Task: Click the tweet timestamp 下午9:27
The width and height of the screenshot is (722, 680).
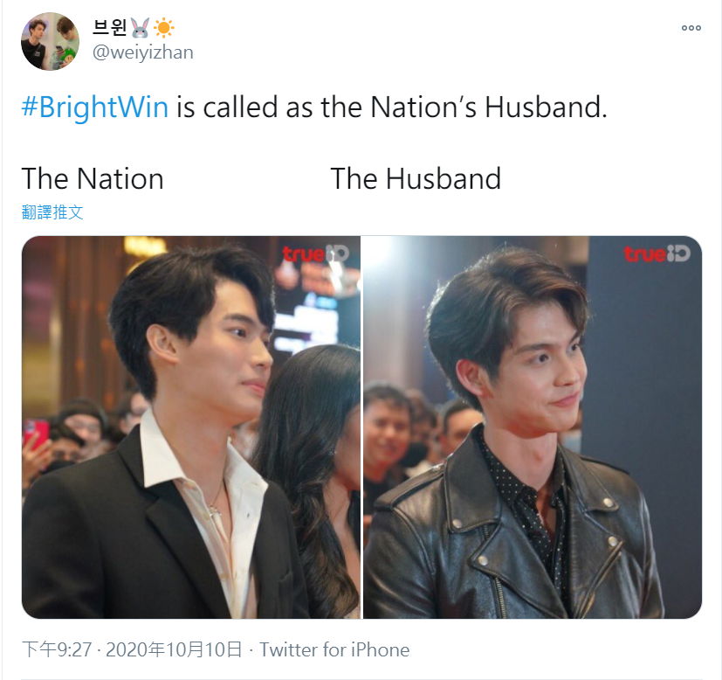Action: pyautogui.click(x=57, y=649)
